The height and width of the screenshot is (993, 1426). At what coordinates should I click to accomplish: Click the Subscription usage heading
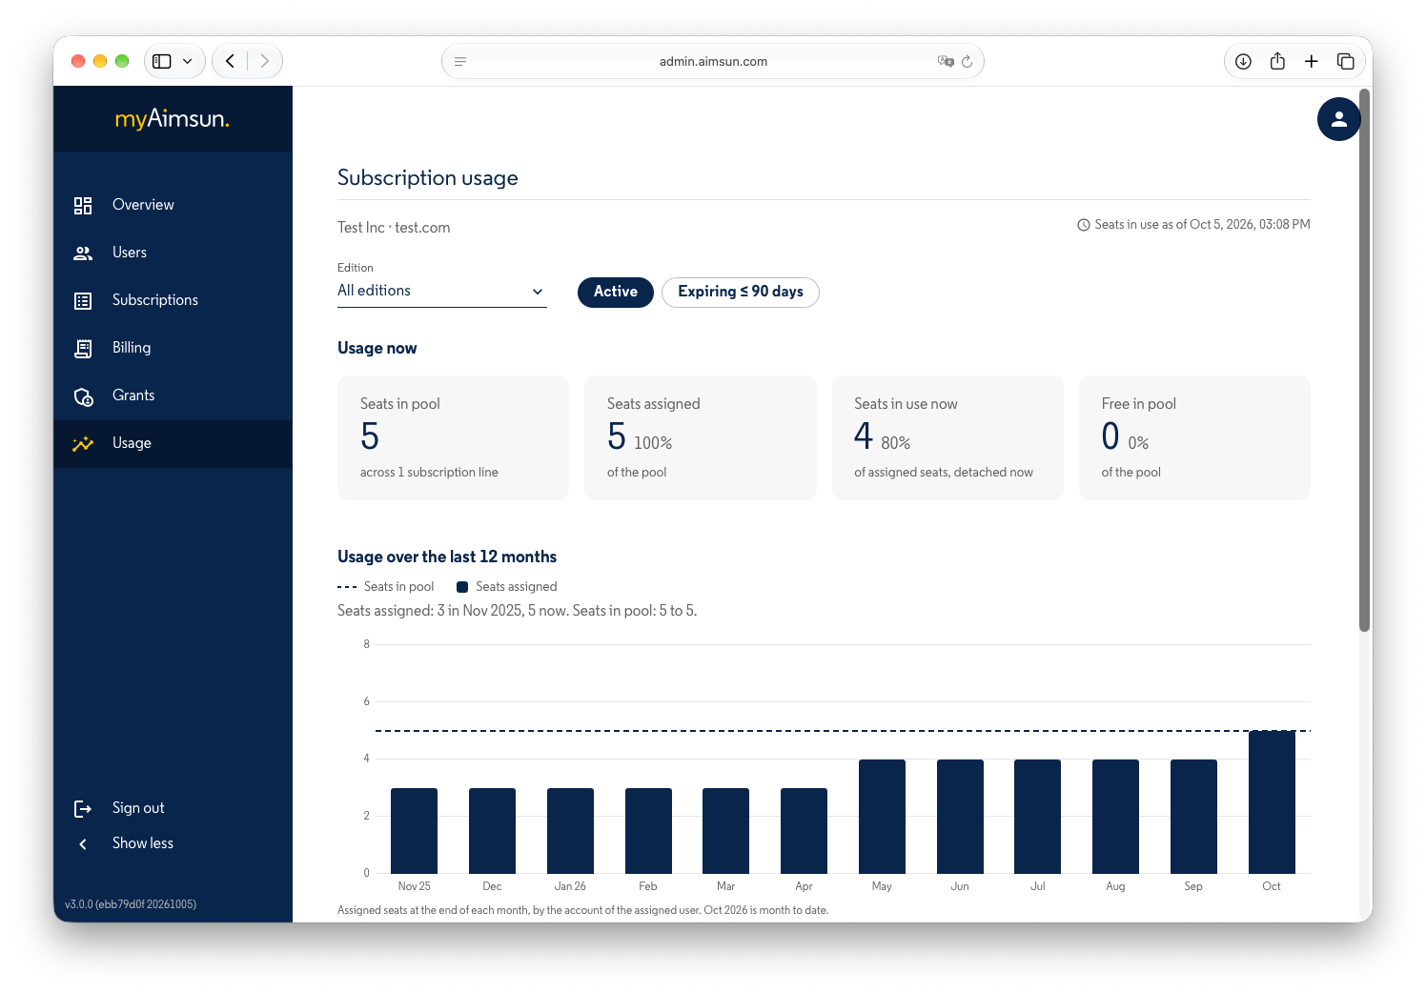tap(428, 178)
